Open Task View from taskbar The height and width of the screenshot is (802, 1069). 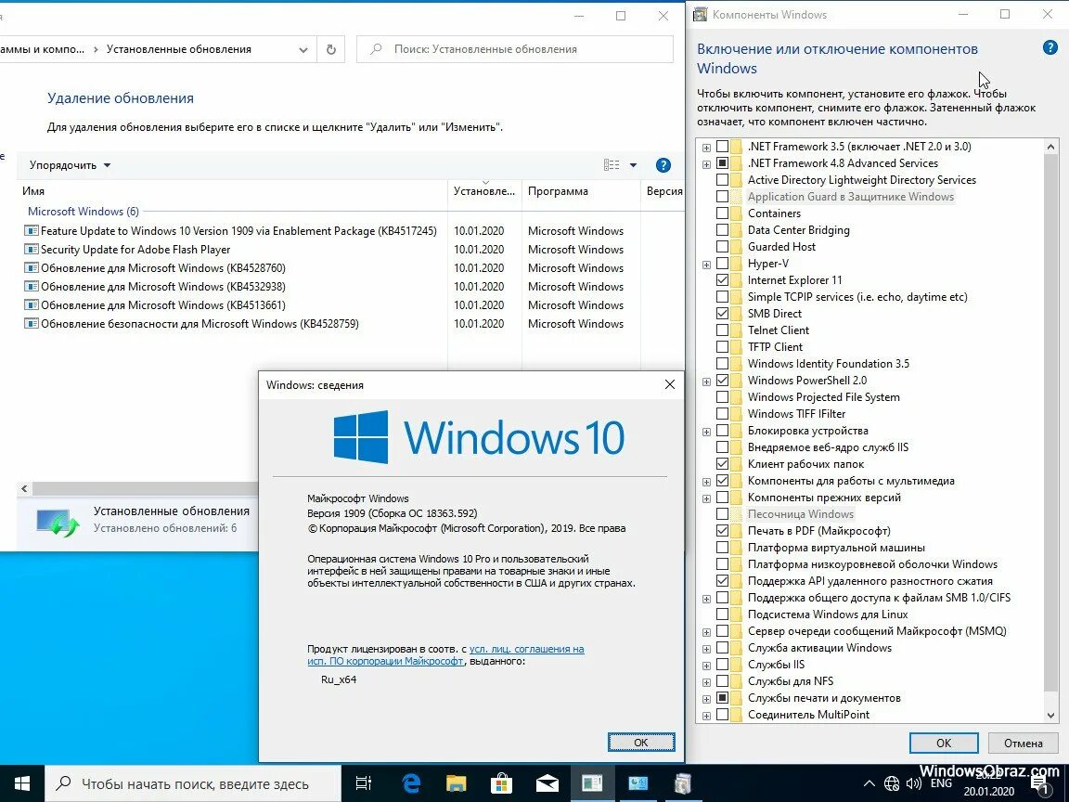coord(364,783)
